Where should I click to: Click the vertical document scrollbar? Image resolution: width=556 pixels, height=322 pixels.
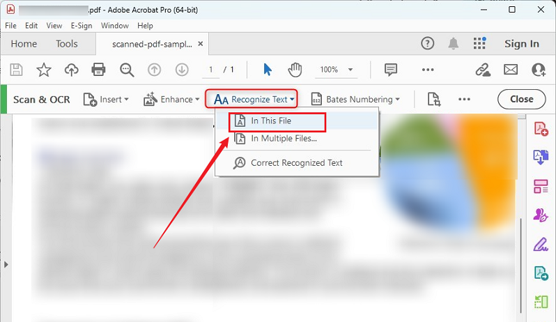pyautogui.click(x=521, y=266)
